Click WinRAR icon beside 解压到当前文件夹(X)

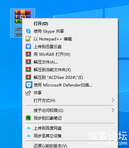click(x=28, y=69)
